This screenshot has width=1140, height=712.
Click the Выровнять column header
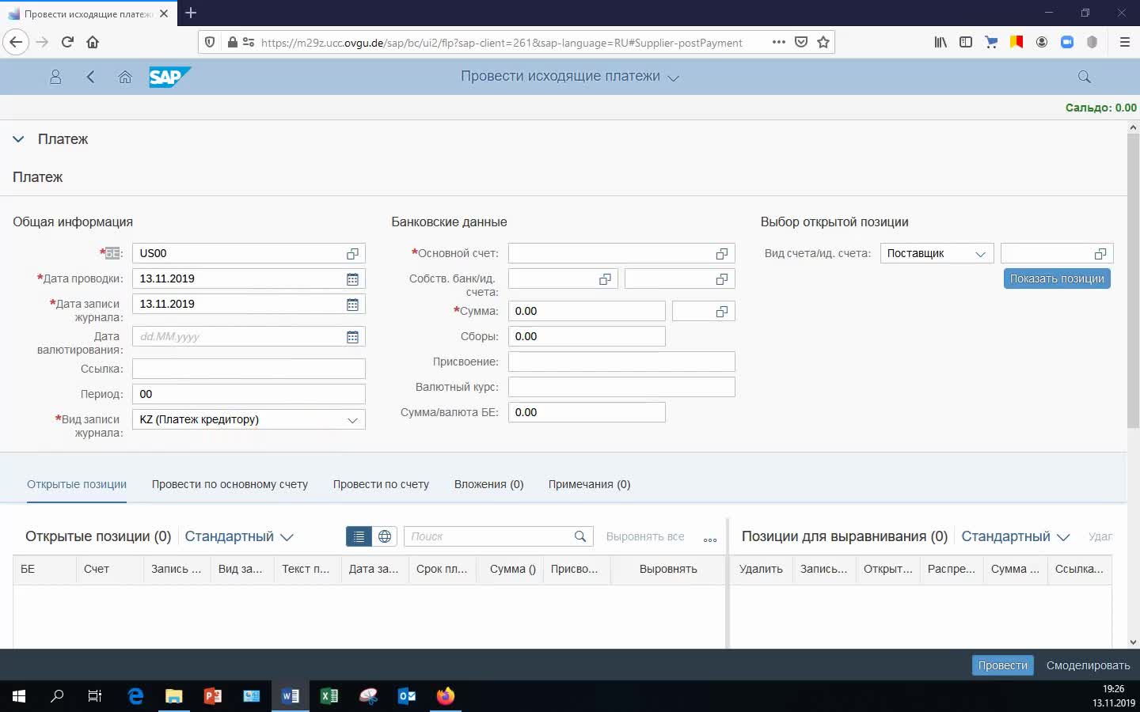668,569
